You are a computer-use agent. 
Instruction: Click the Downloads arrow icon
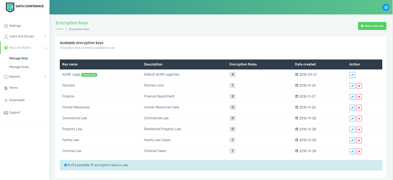(x=6, y=100)
